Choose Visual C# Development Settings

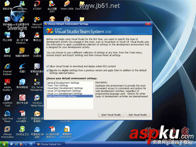[70, 91]
